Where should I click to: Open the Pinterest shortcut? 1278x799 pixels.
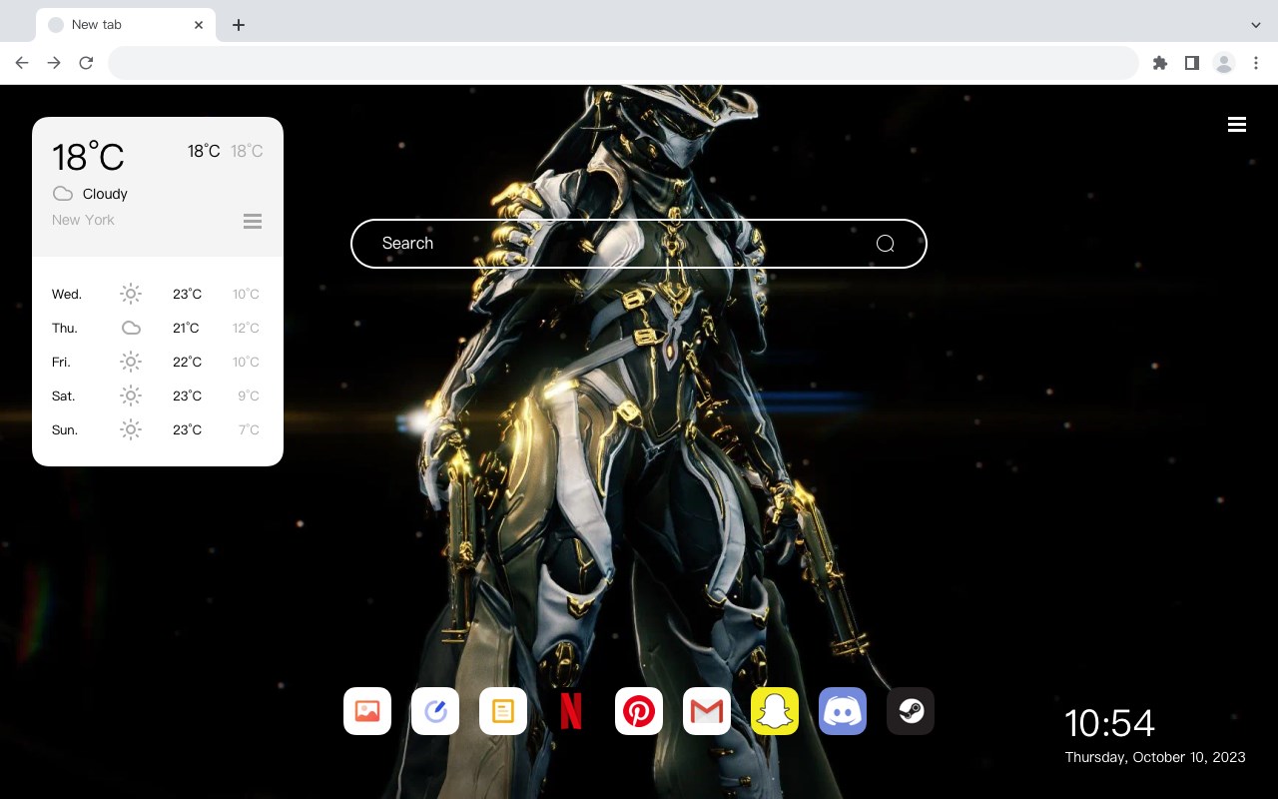pos(639,711)
